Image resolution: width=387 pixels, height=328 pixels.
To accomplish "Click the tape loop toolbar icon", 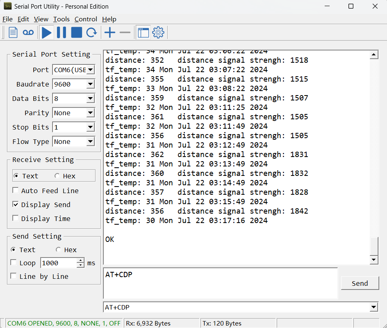I will [x=28, y=32].
